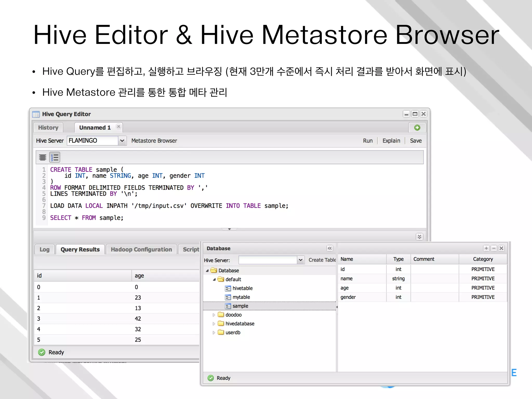Open the Hadoop Configuration tab
Image resolution: width=532 pixels, height=399 pixels.
click(141, 250)
